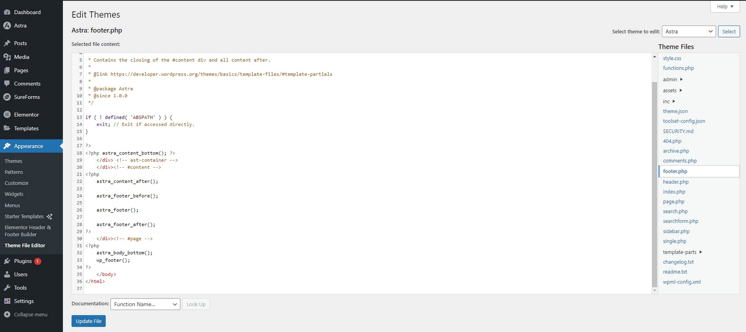Click the SureForms icon
Viewport: 746px width, 332px height.
[7, 97]
